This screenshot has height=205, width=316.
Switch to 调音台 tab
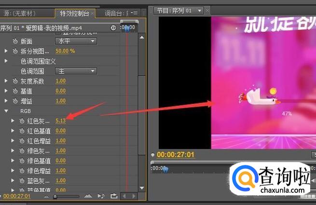[116, 14]
